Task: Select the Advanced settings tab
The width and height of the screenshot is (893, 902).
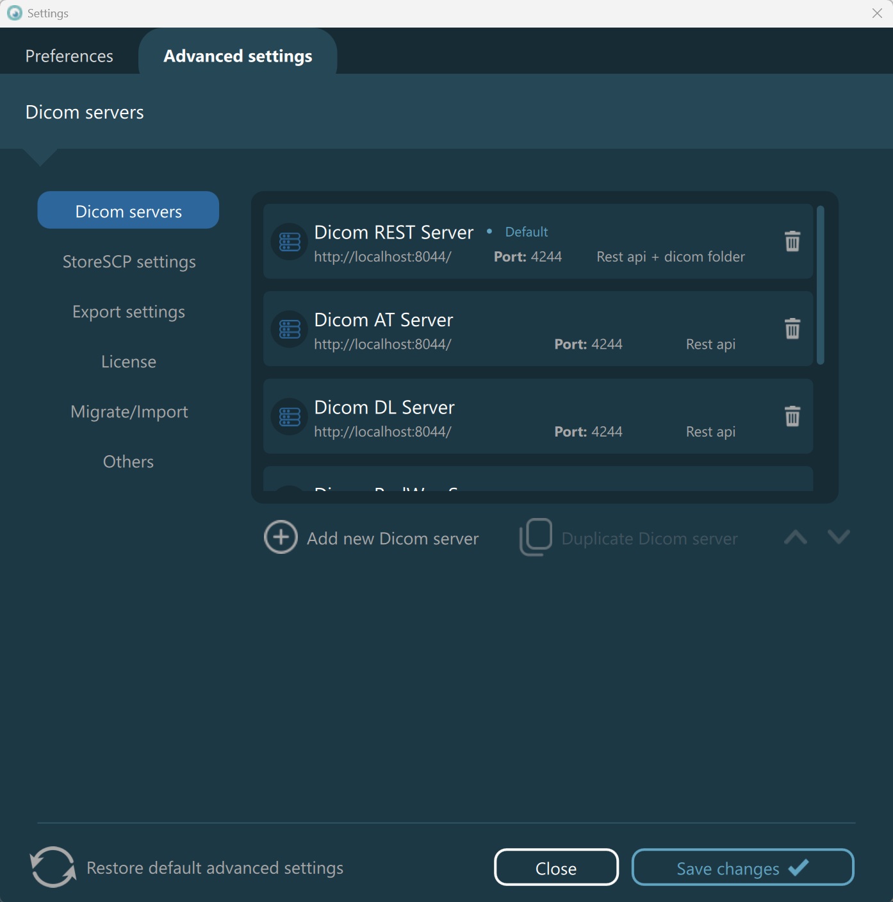Action: (238, 56)
